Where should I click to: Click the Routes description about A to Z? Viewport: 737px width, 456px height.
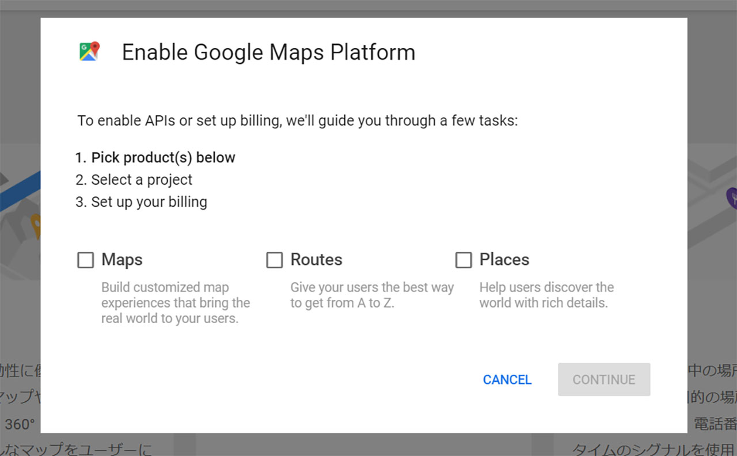(x=372, y=295)
